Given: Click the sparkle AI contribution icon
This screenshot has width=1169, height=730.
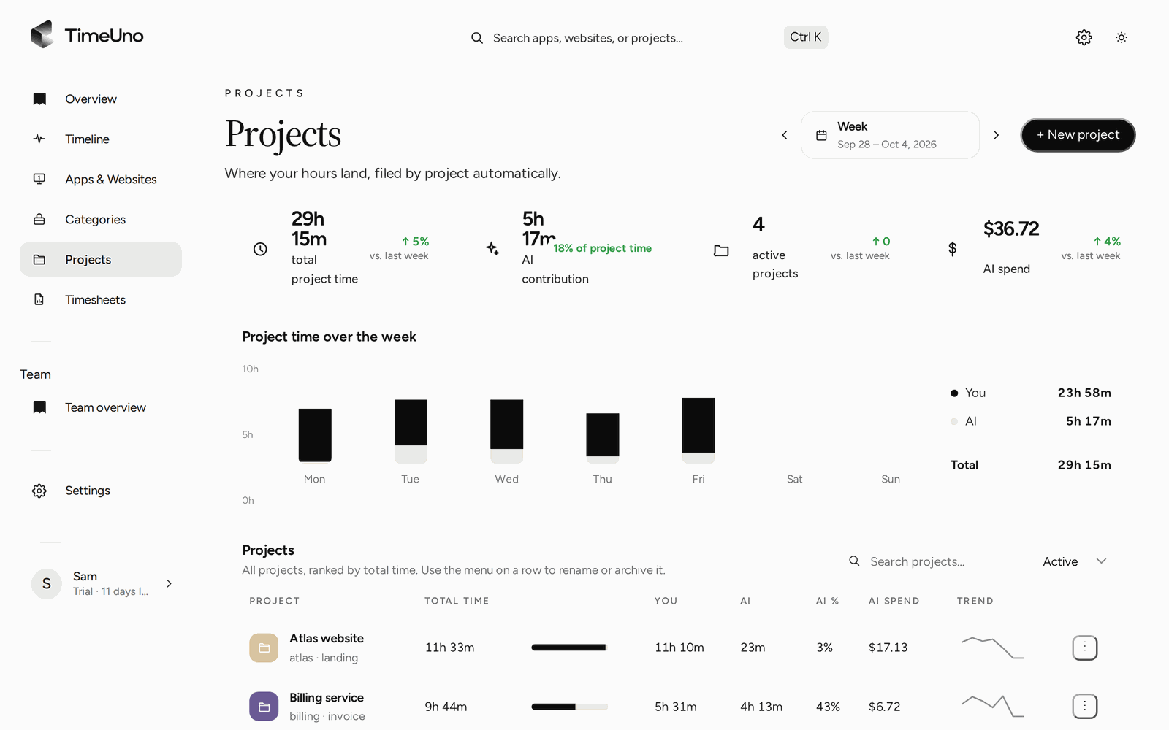Looking at the screenshot, I should 492,248.
